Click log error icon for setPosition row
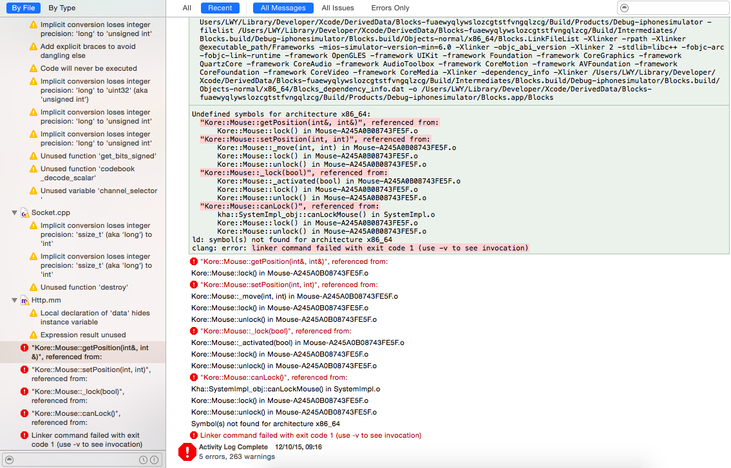731x468 pixels. coord(195,285)
